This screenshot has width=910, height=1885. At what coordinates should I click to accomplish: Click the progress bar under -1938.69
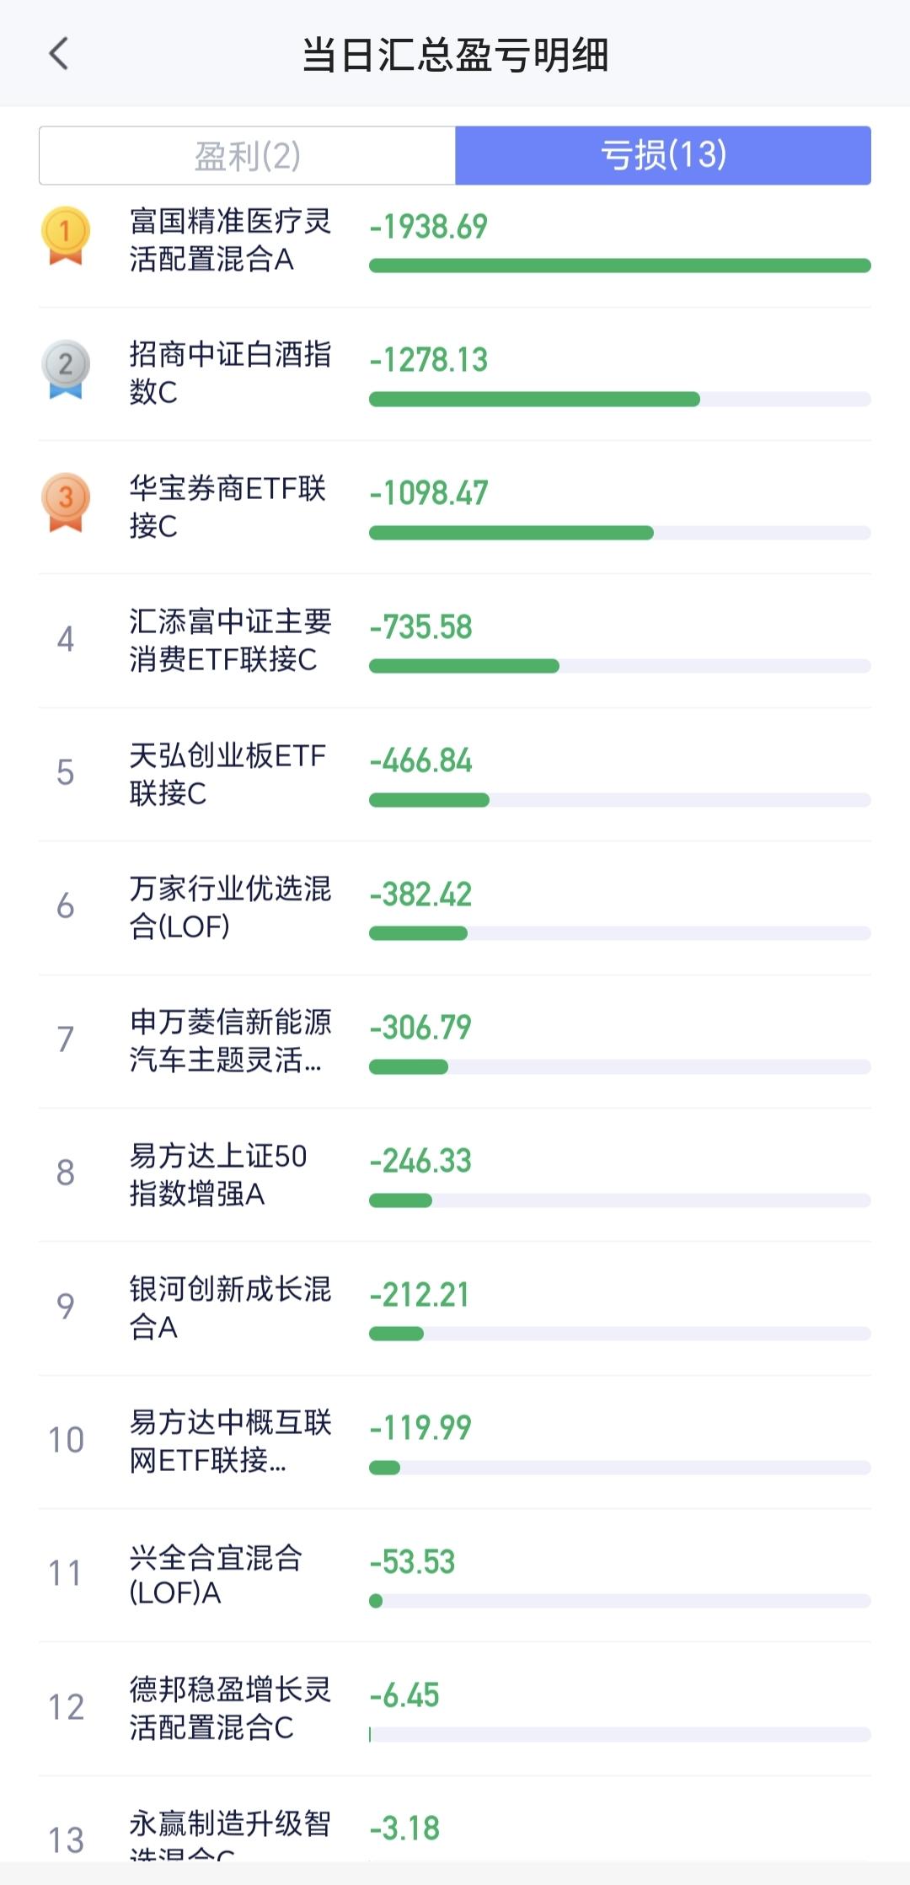[619, 266]
